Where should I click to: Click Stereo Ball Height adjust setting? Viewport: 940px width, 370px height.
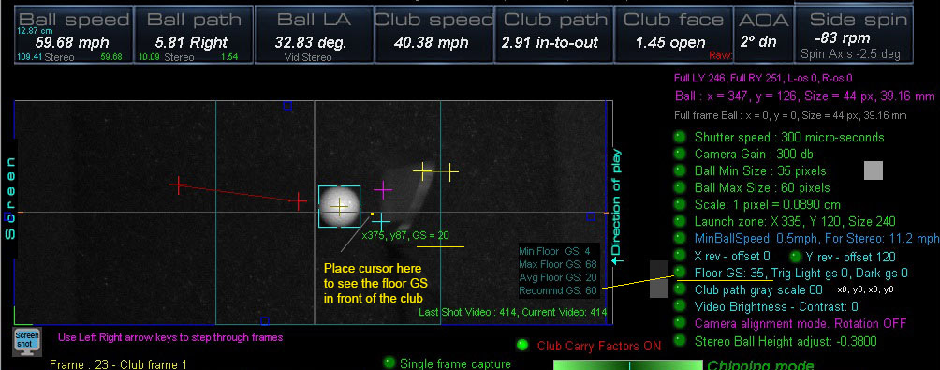click(x=786, y=341)
